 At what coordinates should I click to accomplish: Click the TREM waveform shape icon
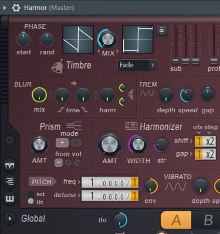147,94
